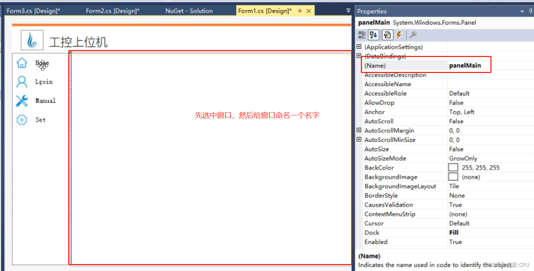534x271 pixels.
Task: Click the ContextMenuStrip (none) value
Action: (458, 214)
